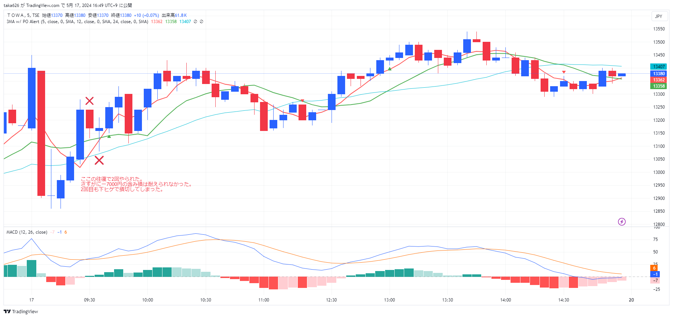
Task: Click the taka626 username in header
Action: tap(11, 6)
